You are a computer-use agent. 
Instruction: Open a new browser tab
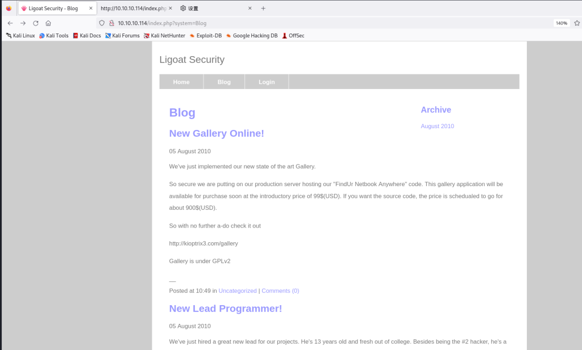[x=263, y=8]
